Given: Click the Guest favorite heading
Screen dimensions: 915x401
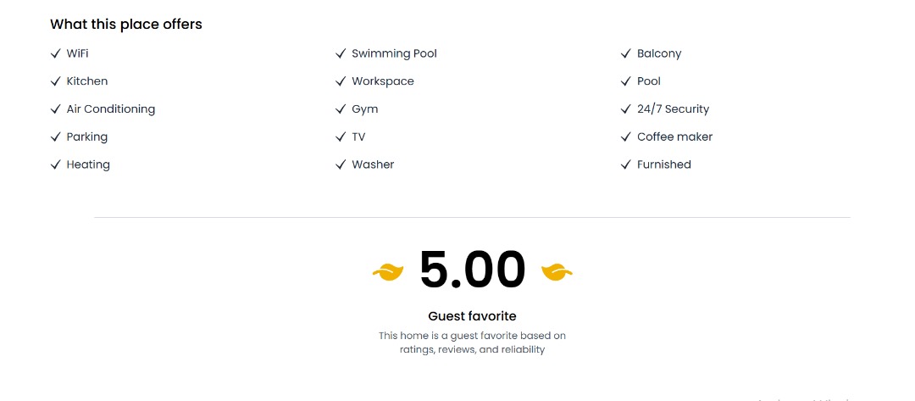Looking at the screenshot, I should click(472, 316).
